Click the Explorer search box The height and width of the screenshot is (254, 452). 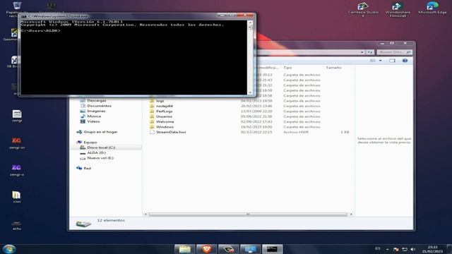click(x=394, y=52)
